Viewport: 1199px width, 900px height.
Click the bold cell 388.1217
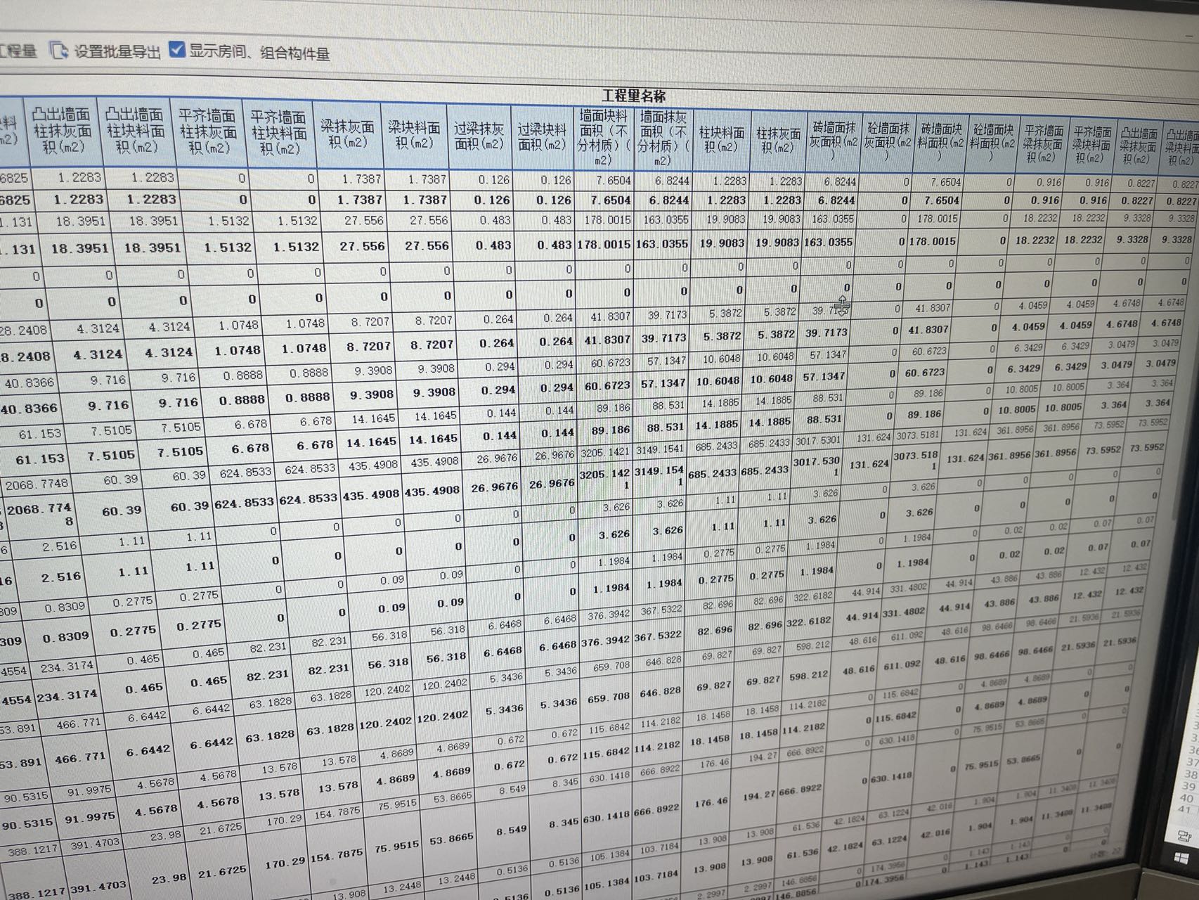point(37,893)
